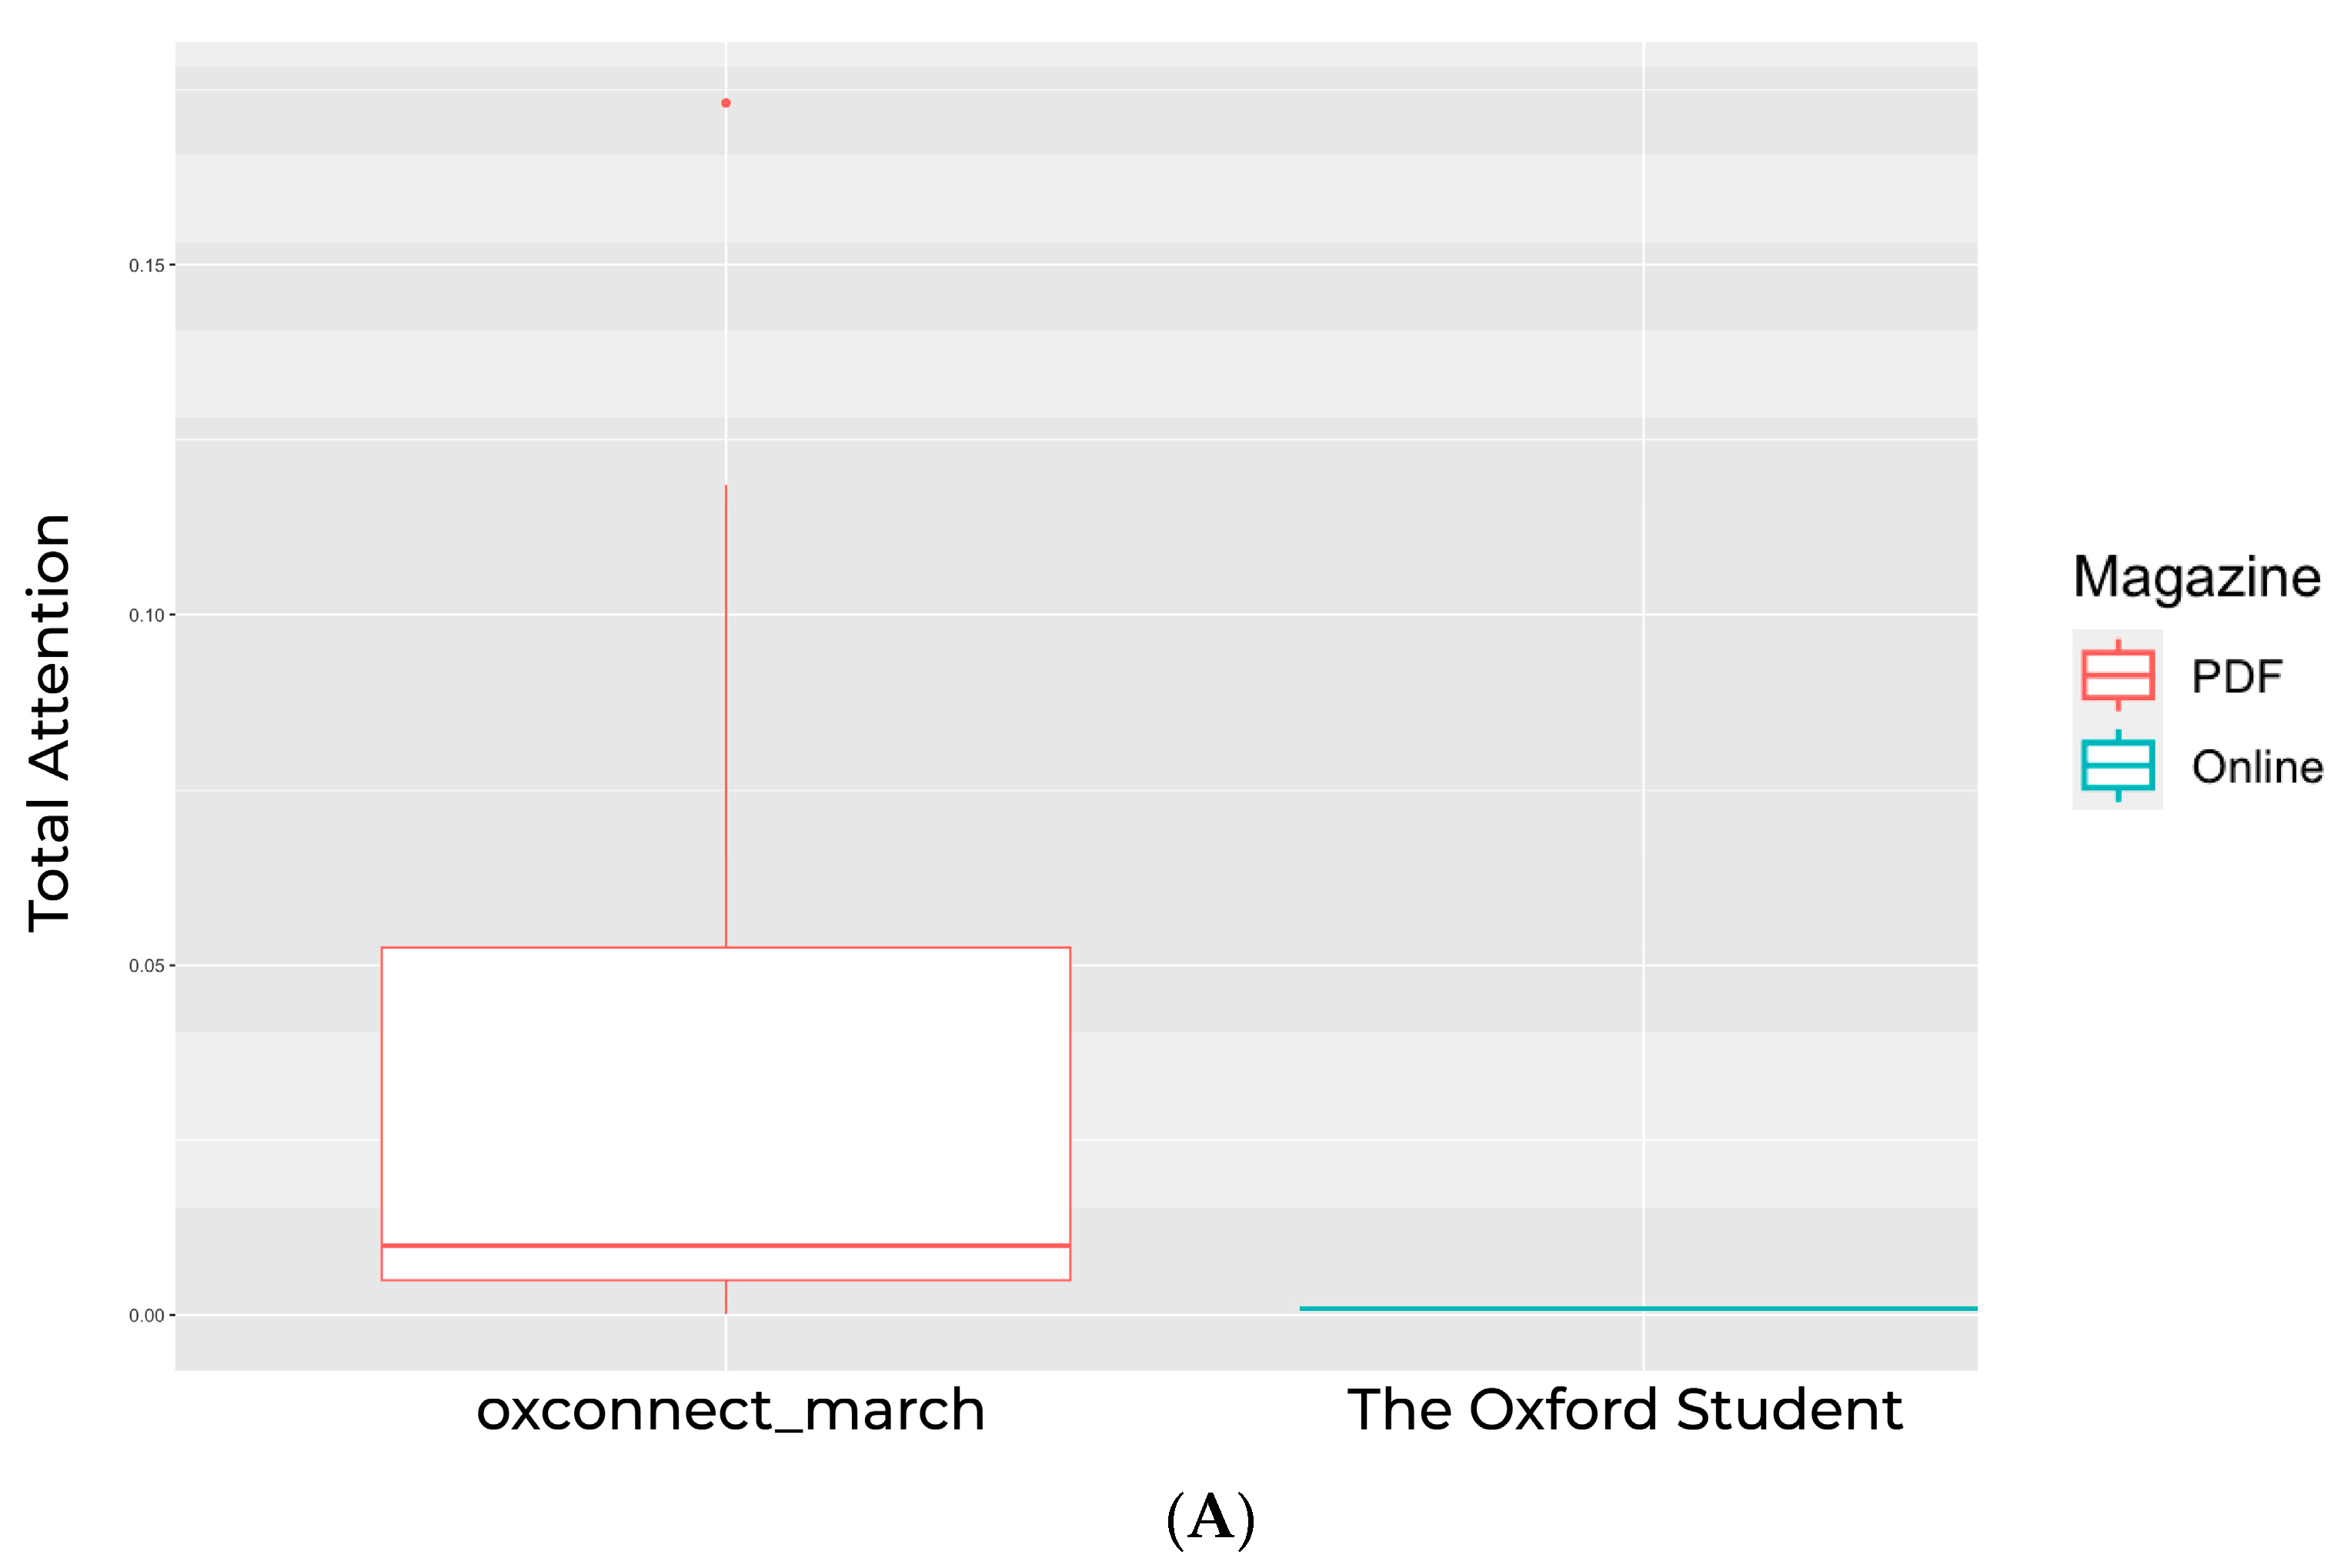This screenshot has height=1568, width=2351.
Task: Click the lower whisker below red box
Action: tap(726, 1297)
